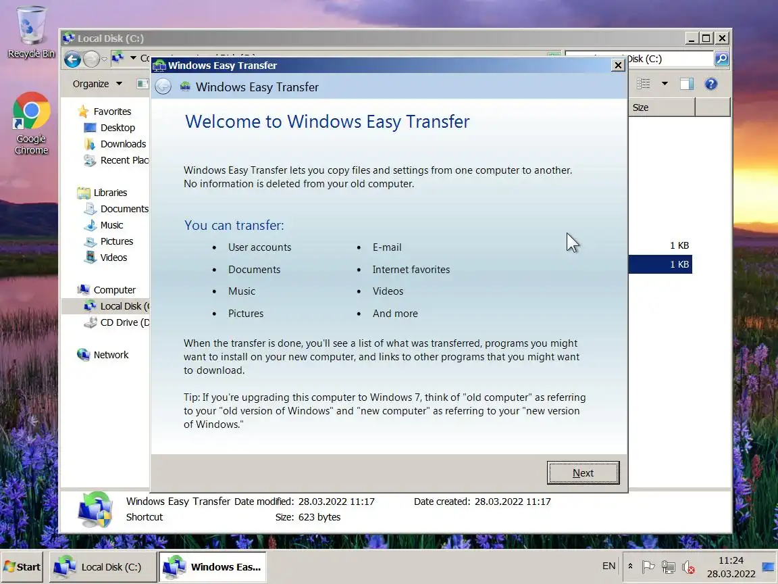Go back in Local Disk (C:) Explorer window
Image resolution: width=778 pixels, height=584 pixels.
click(x=72, y=59)
